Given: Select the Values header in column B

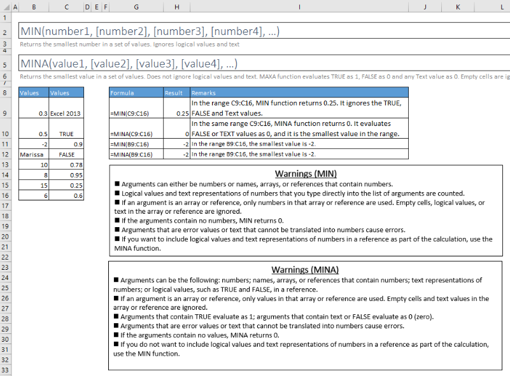Looking at the screenshot, I should 34,93.
